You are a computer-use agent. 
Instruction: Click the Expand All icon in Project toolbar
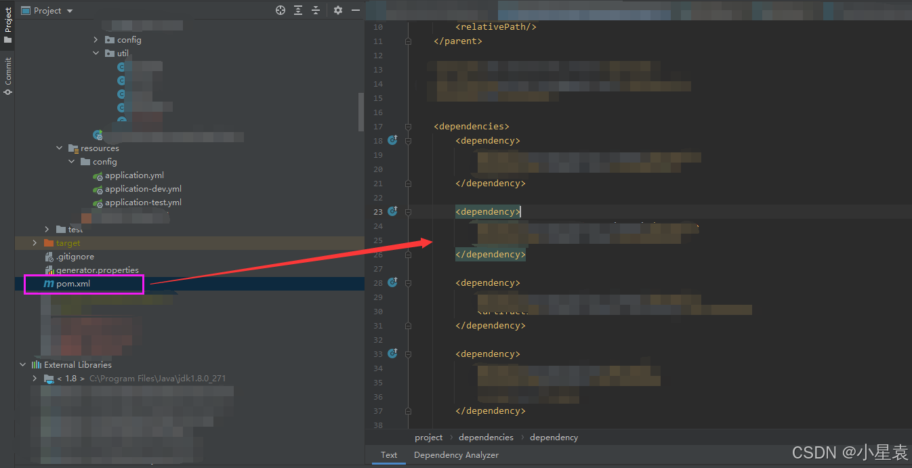298,10
